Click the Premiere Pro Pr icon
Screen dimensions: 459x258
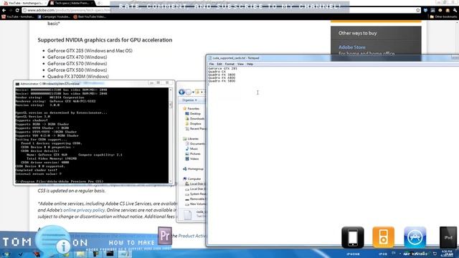click(165, 236)
